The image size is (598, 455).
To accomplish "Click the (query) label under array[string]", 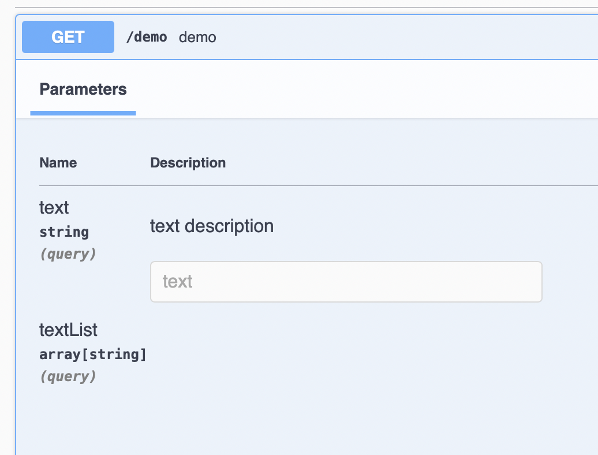I will pos(68,376).
